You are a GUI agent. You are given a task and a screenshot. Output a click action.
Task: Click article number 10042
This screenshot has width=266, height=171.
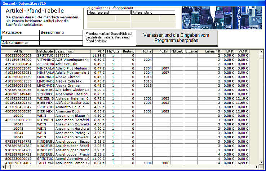tap(18, 137)
